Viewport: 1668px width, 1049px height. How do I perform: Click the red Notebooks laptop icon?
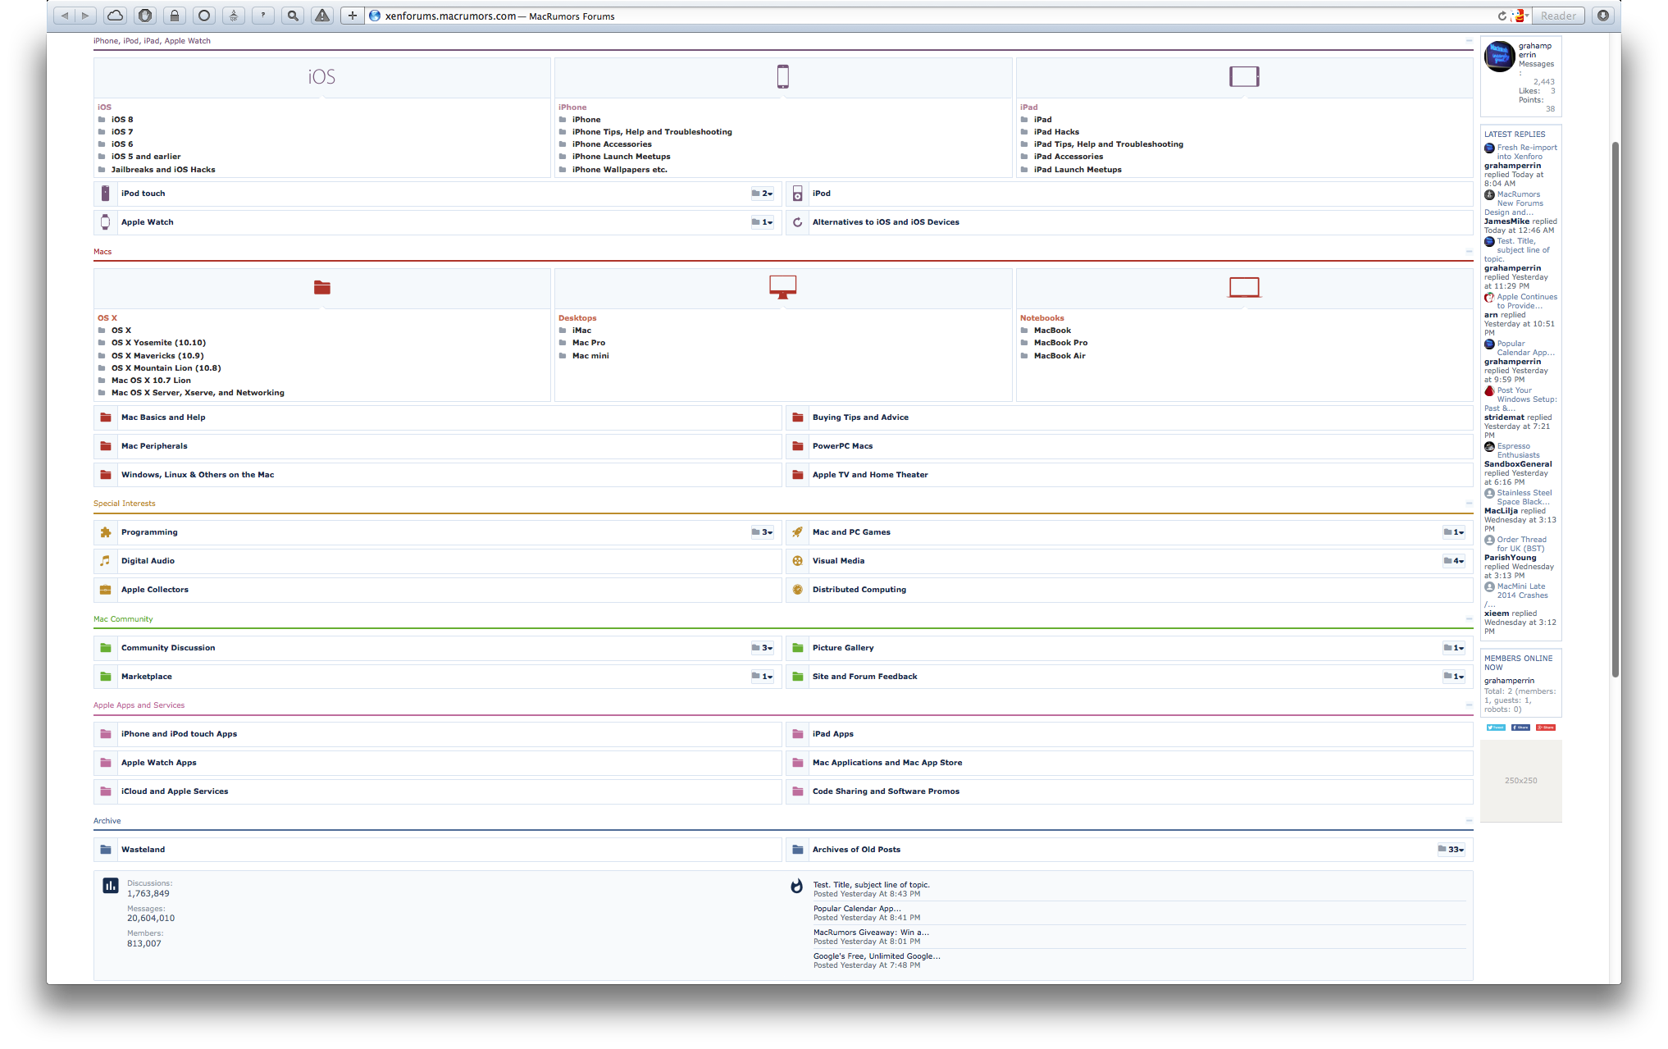pos(1244,287)
